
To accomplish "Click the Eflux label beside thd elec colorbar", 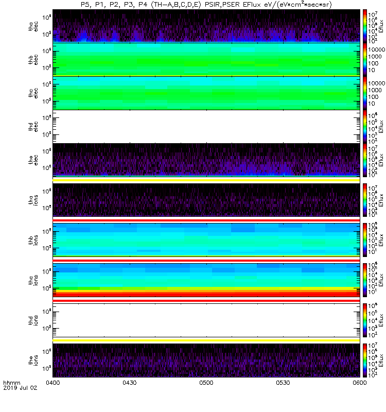I will (x=381, y=127).
